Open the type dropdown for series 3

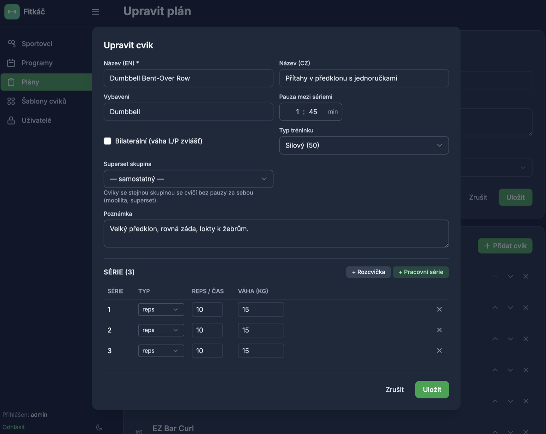click(161, 351)
